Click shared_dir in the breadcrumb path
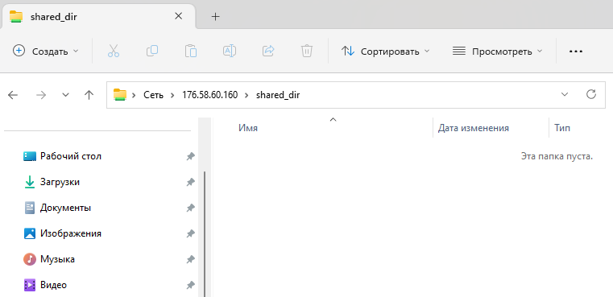Screen dimensions: 613x297 [278, 95]
